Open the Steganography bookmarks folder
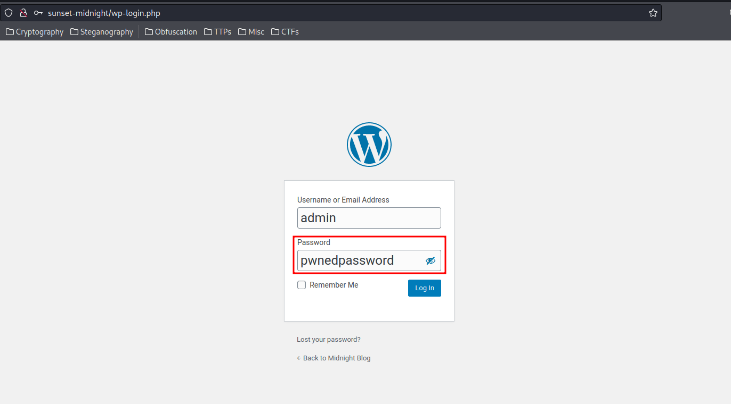731x404 pixels. [x=102, y=32]
